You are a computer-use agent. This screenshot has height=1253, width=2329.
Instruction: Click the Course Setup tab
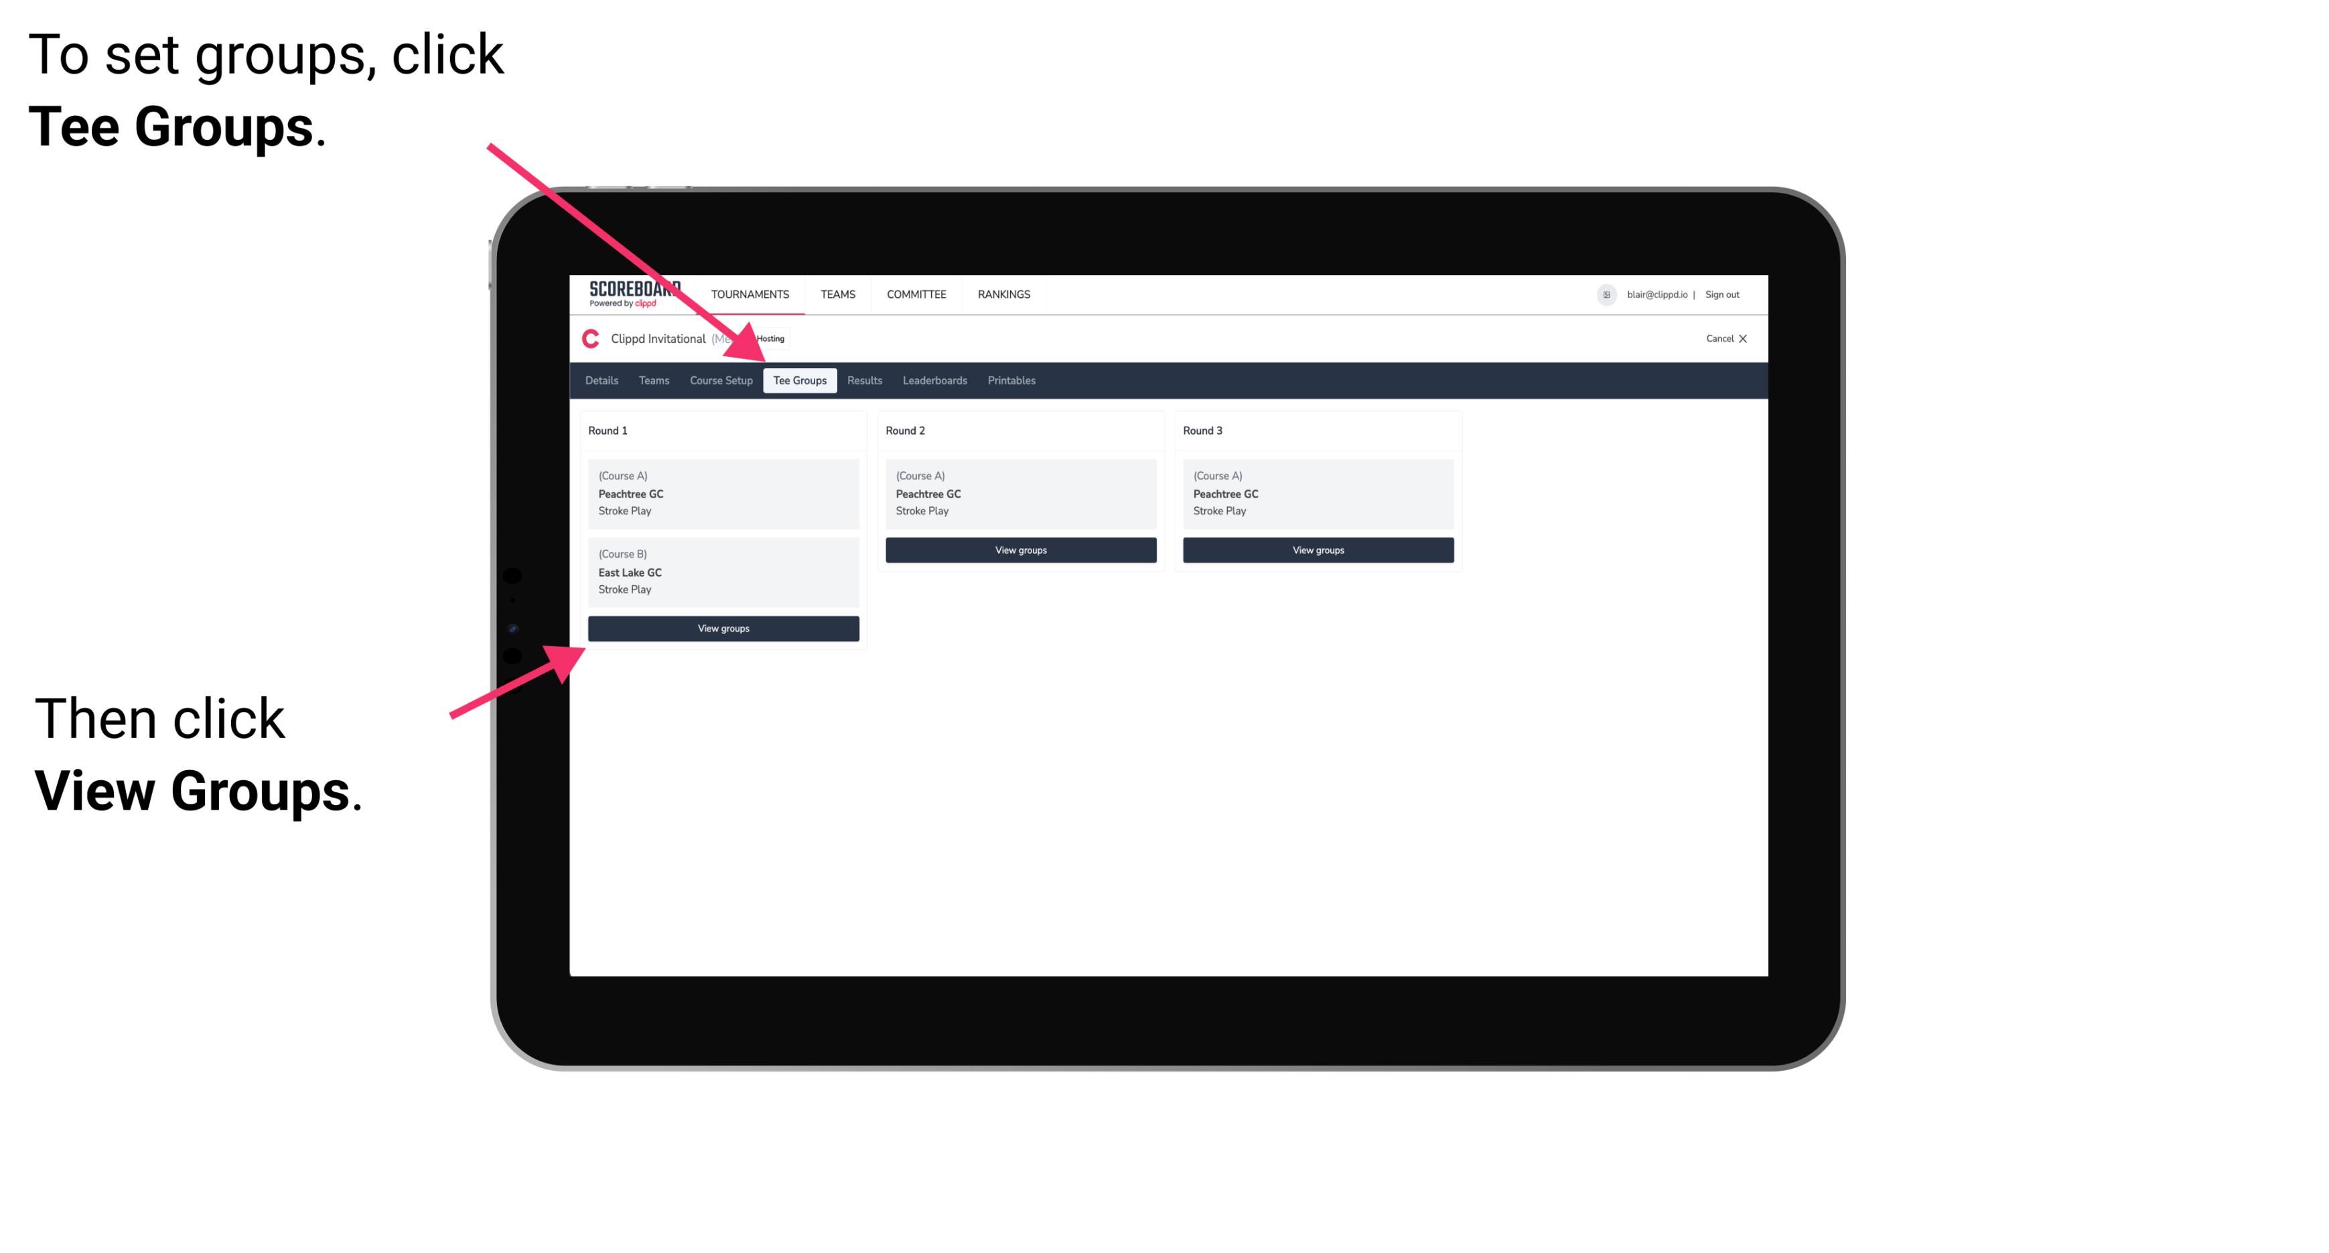pyautogui.click(x=722, y=381)
